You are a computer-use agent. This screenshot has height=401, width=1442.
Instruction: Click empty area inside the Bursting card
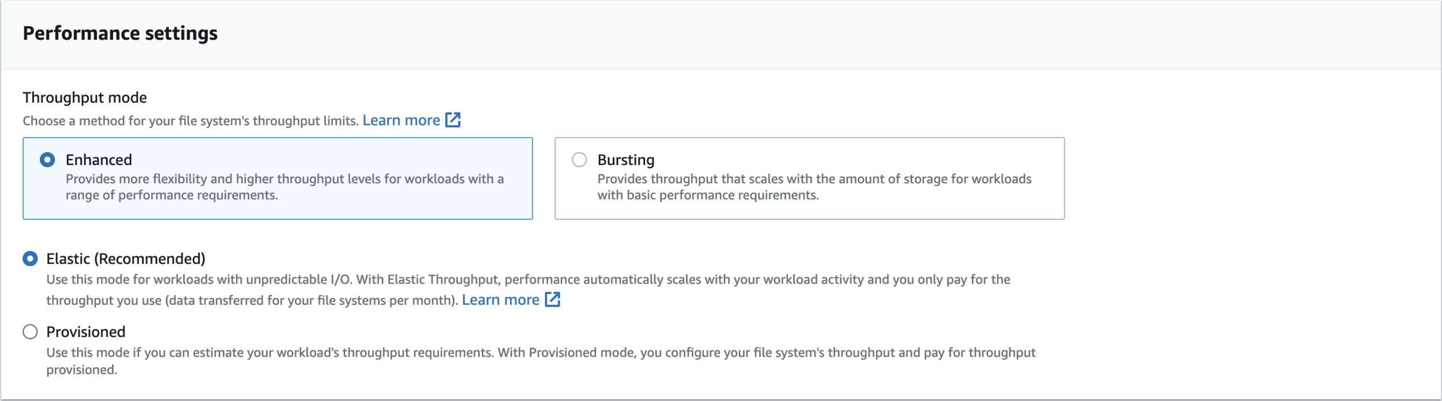[923, 154]
